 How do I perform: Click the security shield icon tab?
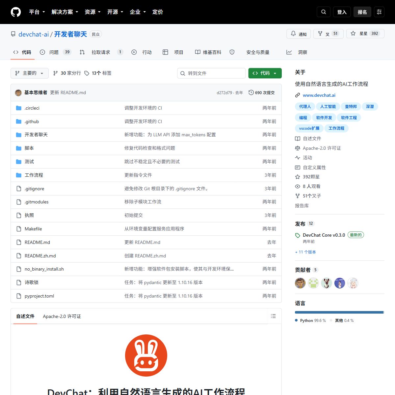click(232, 52)
